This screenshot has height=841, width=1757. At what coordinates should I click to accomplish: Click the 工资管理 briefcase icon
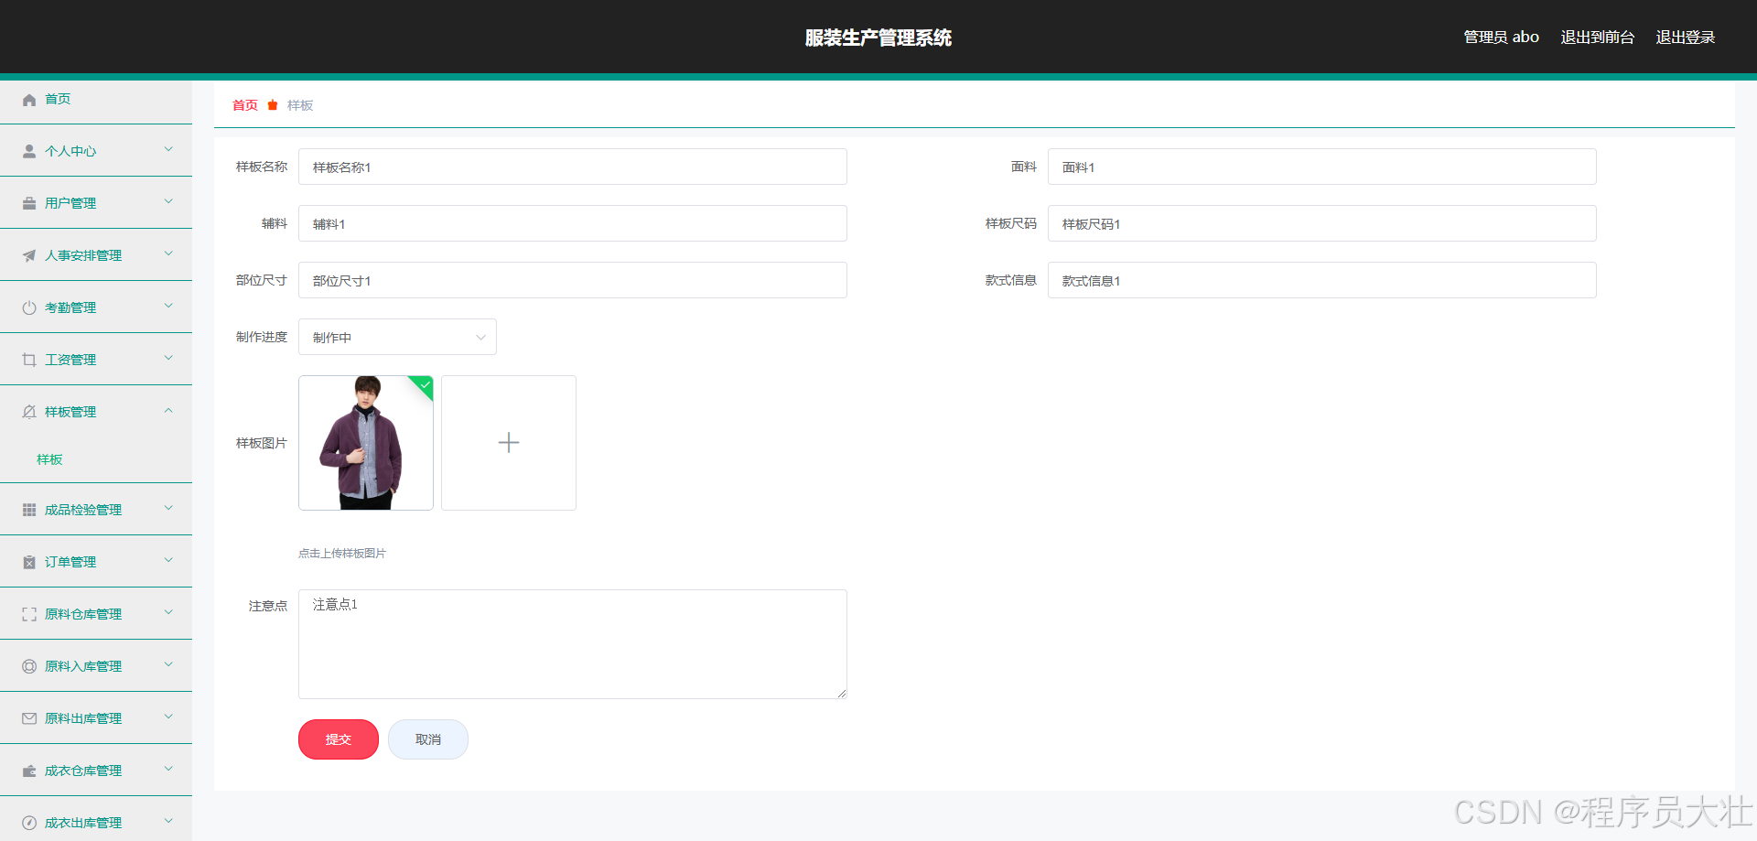(x=28, y=359)
